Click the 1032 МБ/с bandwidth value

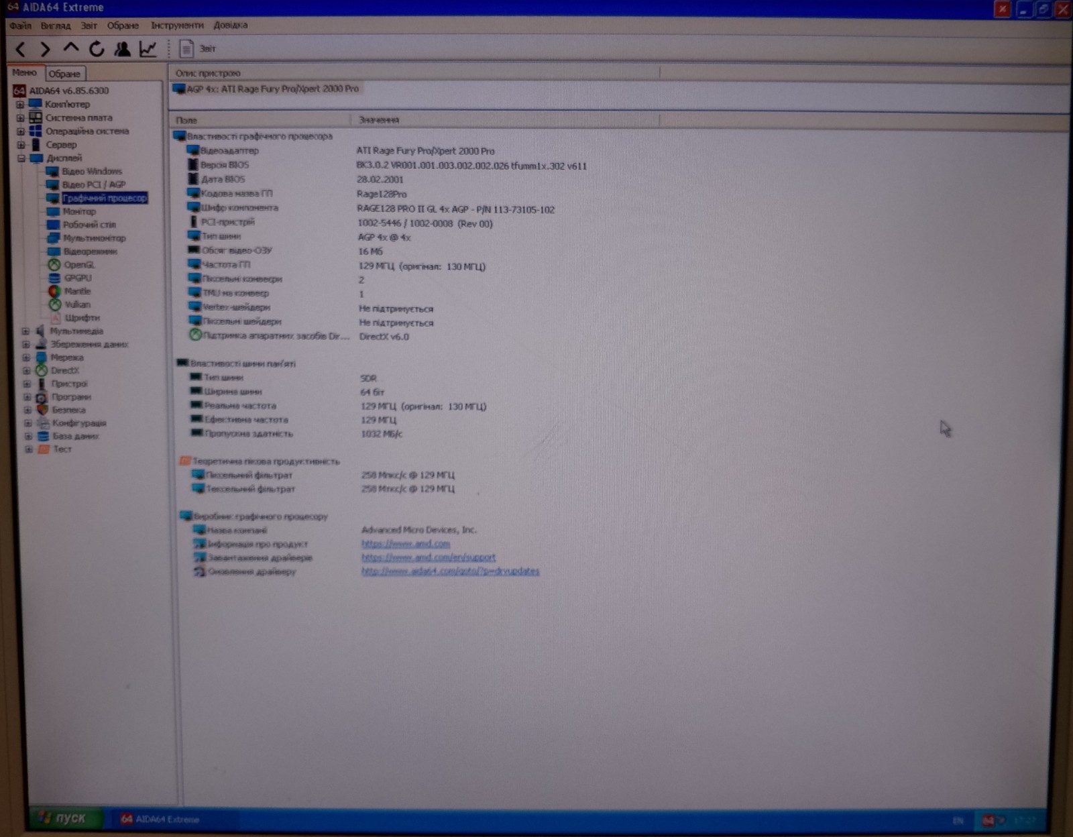382,434
